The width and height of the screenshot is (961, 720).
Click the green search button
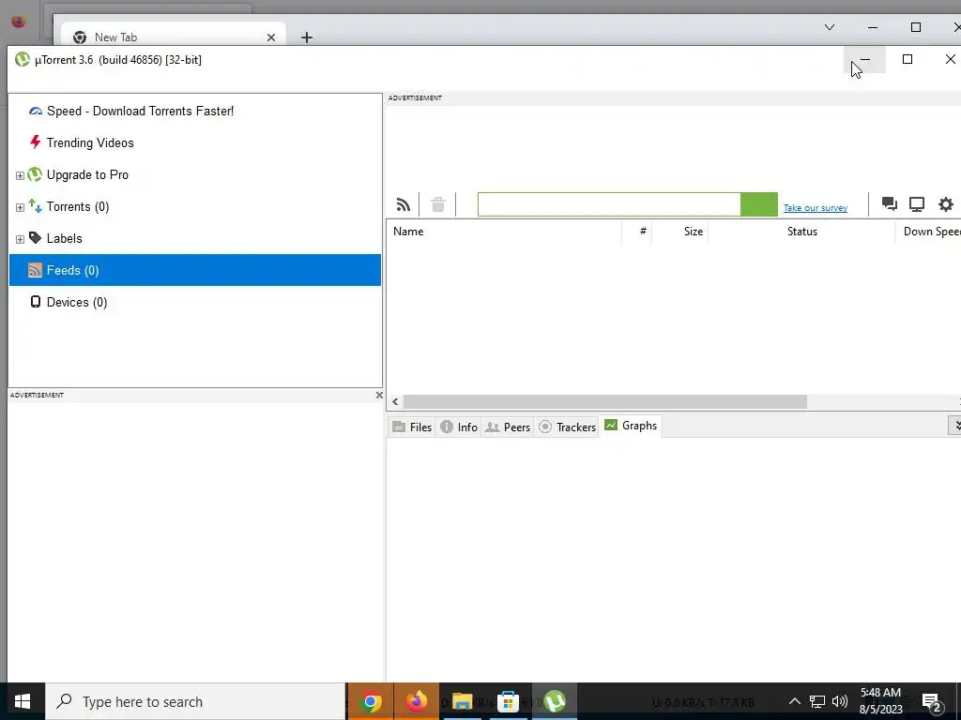(x=758, y=204)
